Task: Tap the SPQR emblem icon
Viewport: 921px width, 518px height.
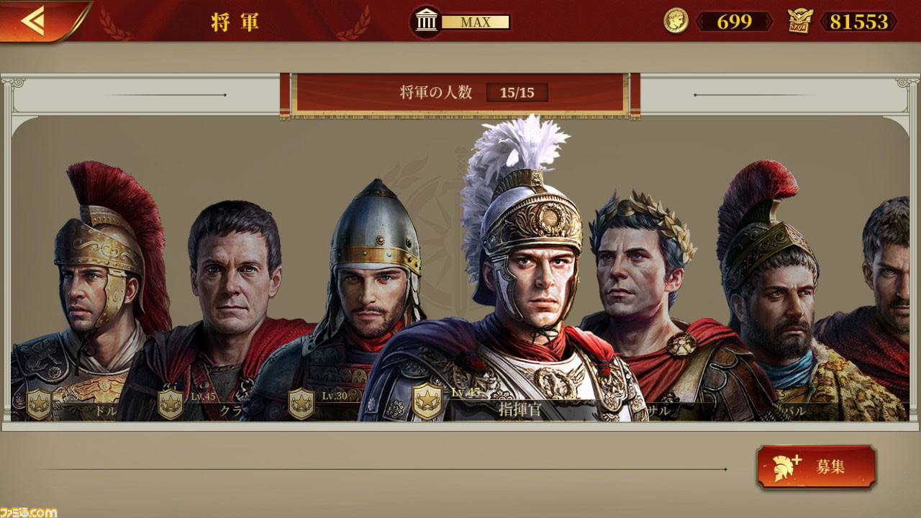Action: point(800,22)
